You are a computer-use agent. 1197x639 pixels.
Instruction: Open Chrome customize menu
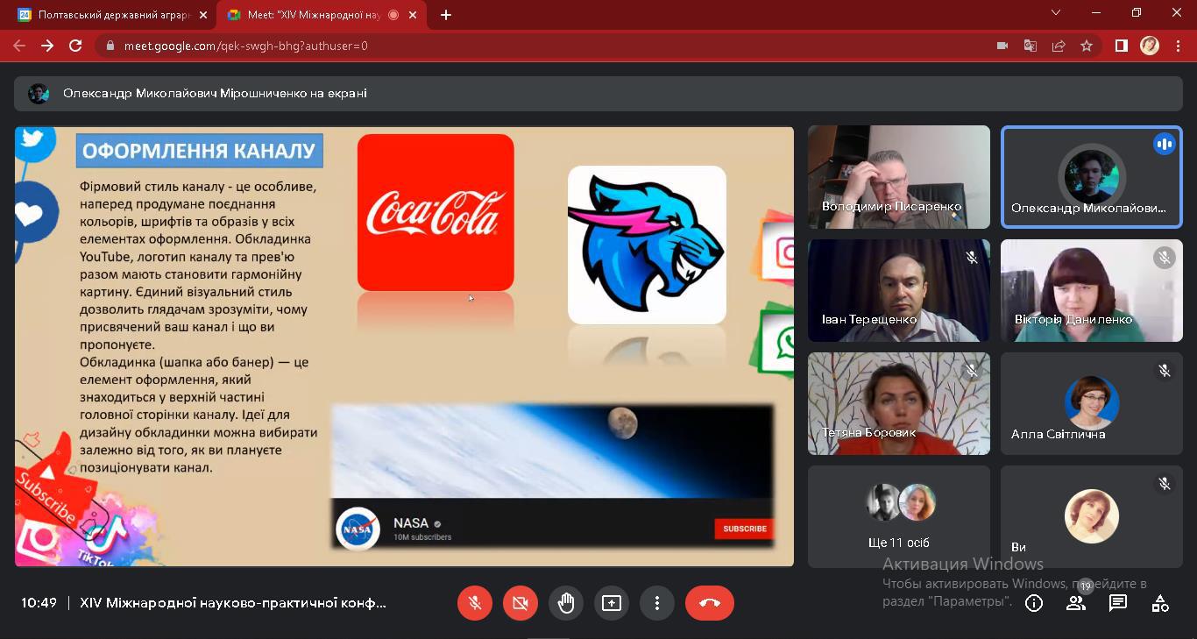[1177, 46]
